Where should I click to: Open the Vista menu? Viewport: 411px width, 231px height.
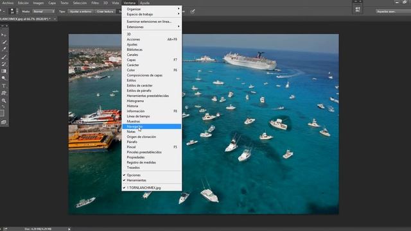tap(116, 3)
